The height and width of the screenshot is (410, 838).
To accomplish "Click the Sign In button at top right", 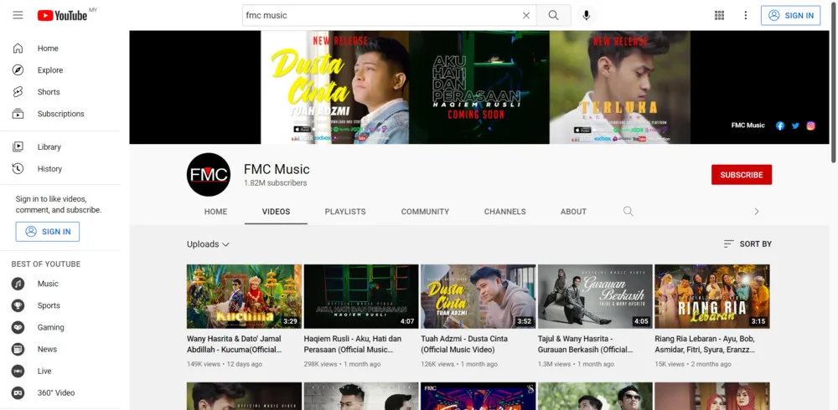I will [x=790, y=15].
